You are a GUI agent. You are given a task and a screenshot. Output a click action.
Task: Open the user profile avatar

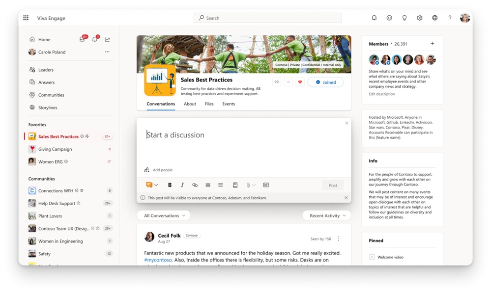(x=465, y=18)
